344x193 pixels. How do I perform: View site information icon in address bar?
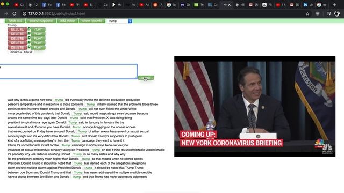[24, 13]
